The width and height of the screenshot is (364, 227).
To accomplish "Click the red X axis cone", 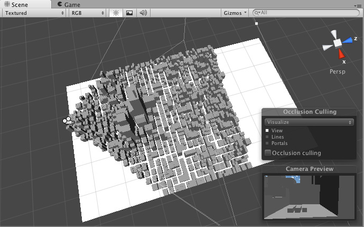I will pyautogui.click(x=341, y=53).
